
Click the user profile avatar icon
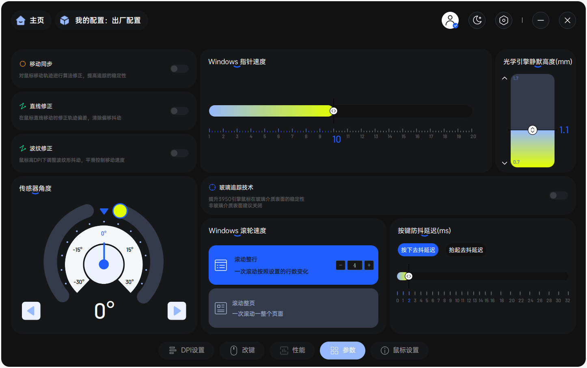pos(450,20)
